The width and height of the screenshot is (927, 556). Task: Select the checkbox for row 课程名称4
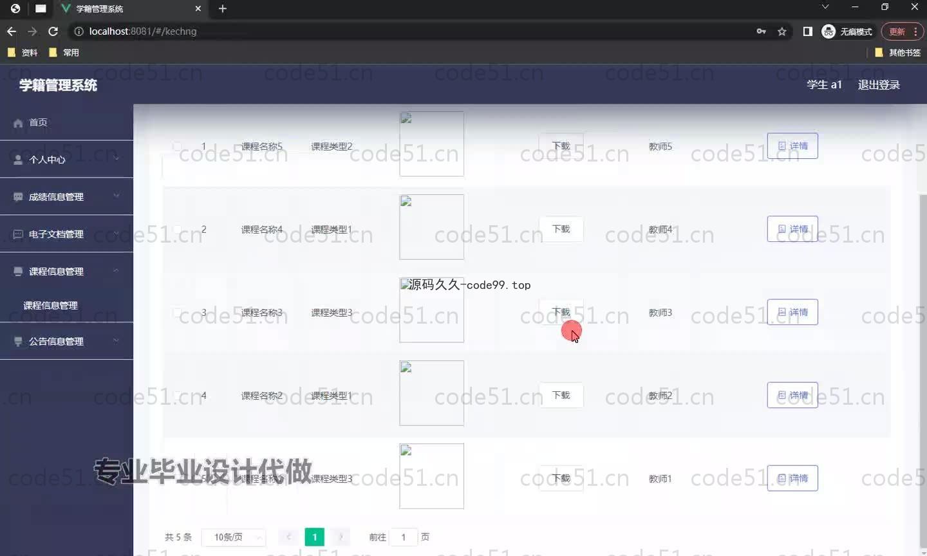click(177, 229)
